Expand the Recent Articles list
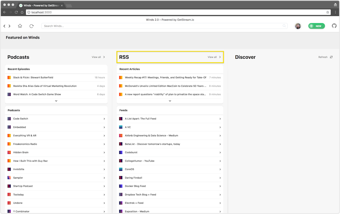The height and width of the screenshot is (214, 340). [x=170, y=101]
